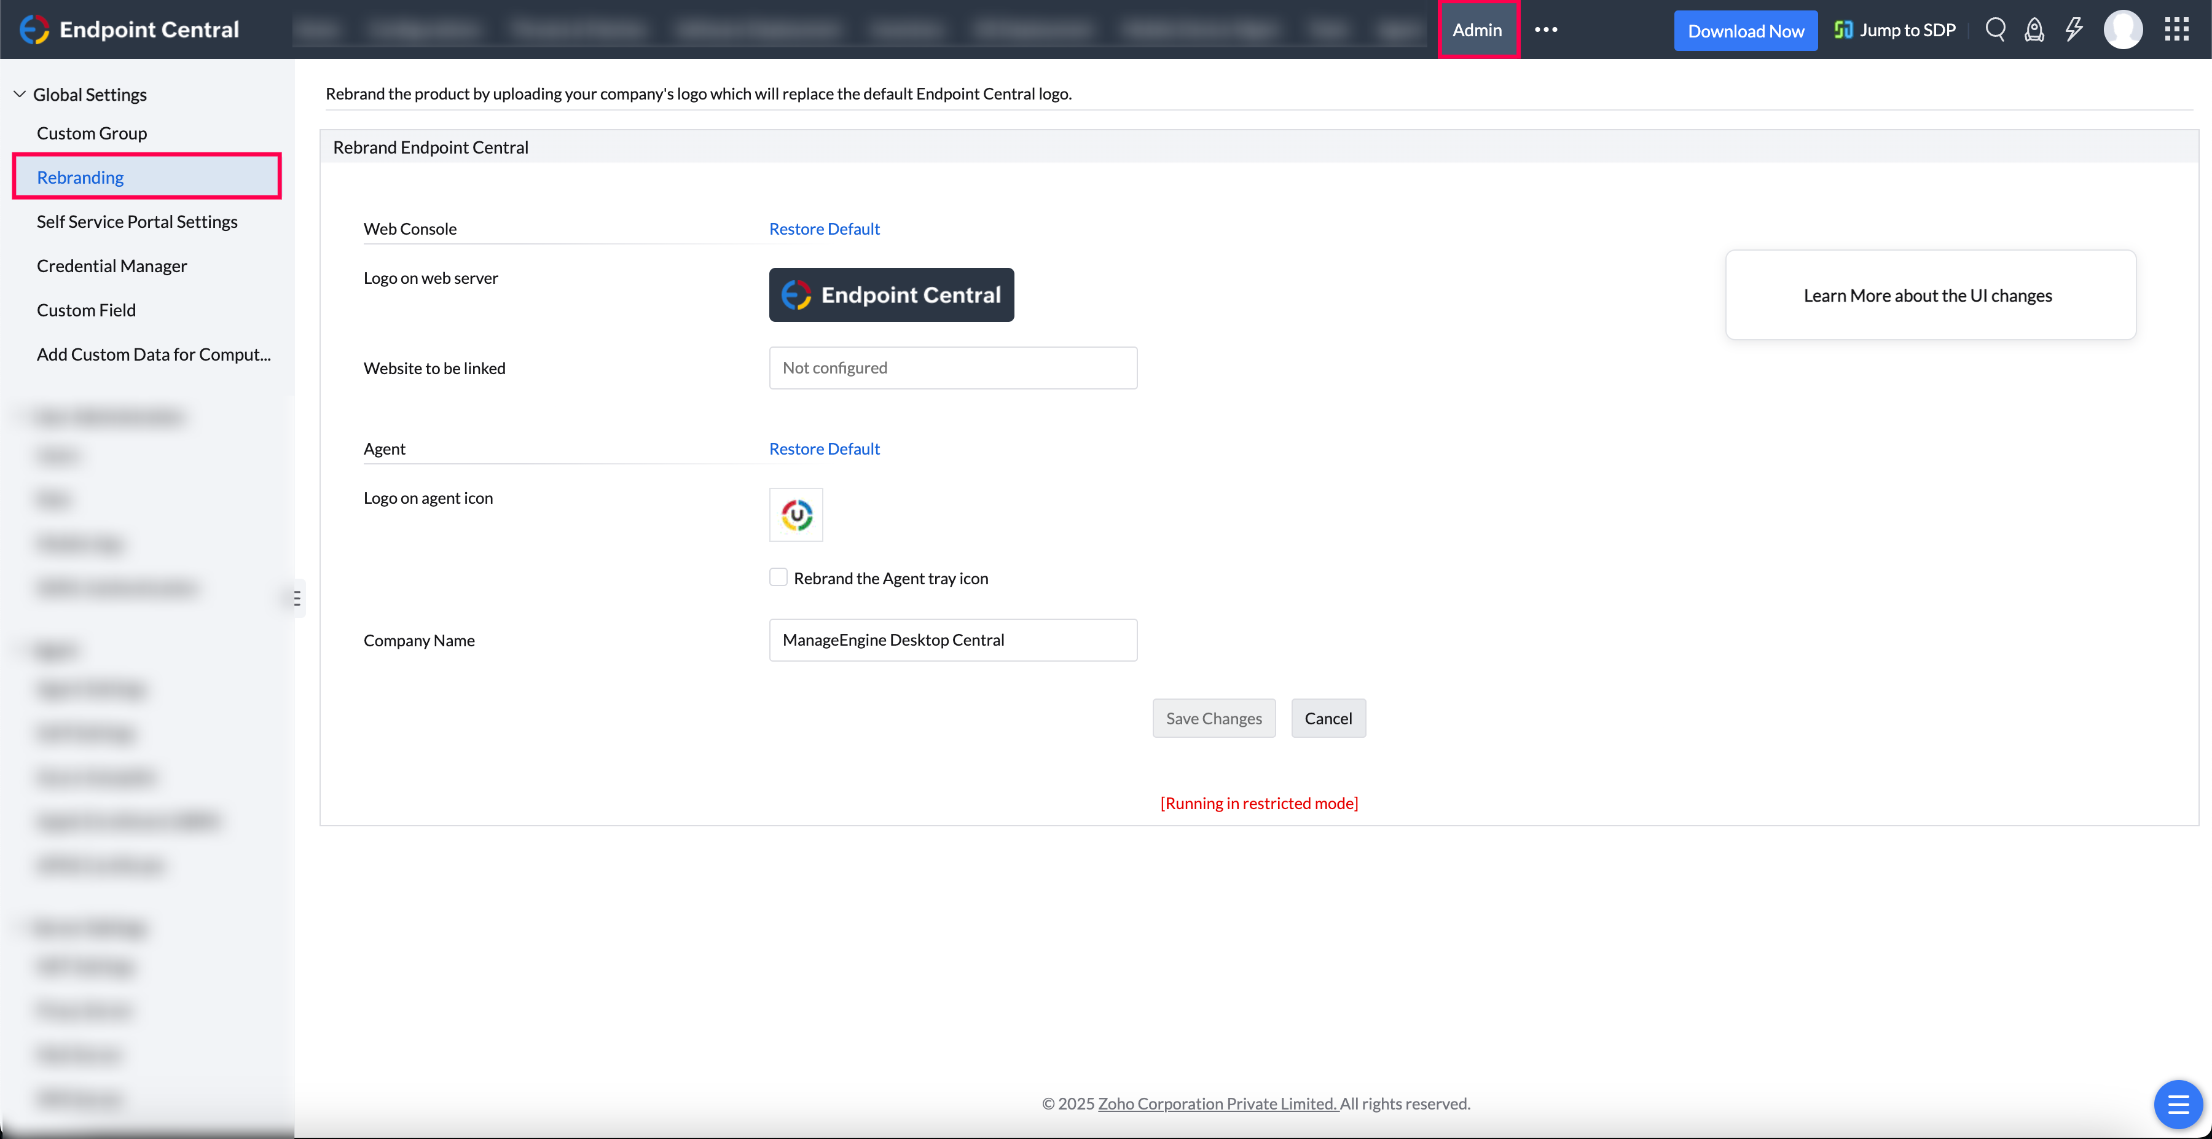This screenshot has width=2212, height=1139.
Task: Select Credential Manager in sidebar
Action: point(112,266)
